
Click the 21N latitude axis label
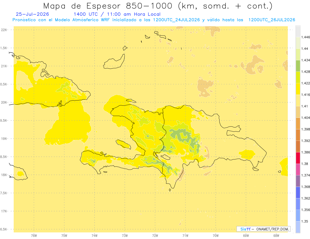pyautogui.click(x=4, y=66)
